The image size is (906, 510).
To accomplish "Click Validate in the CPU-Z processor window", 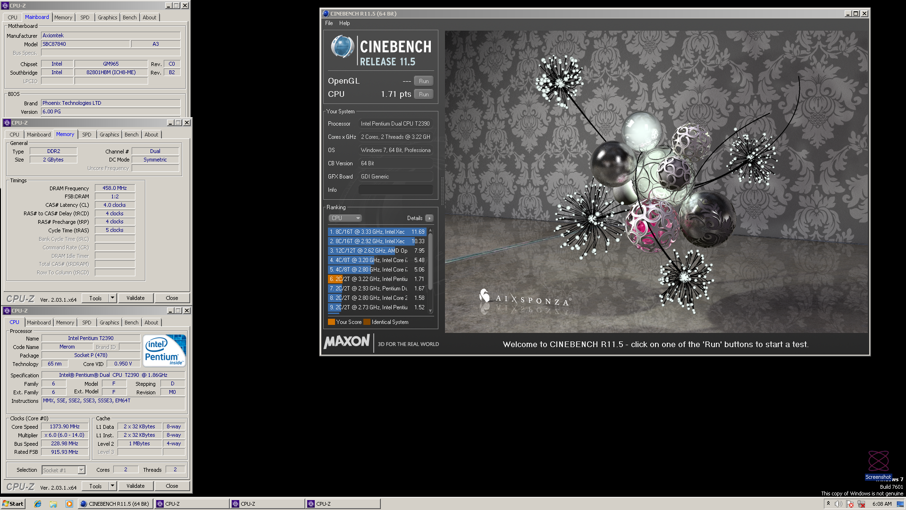I will point(135,486).
